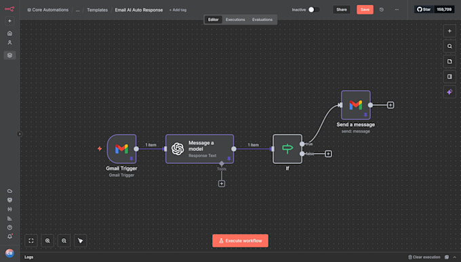461x262 pixels.
Task: Open the Help question mark icon
Action: pos(9,227)
